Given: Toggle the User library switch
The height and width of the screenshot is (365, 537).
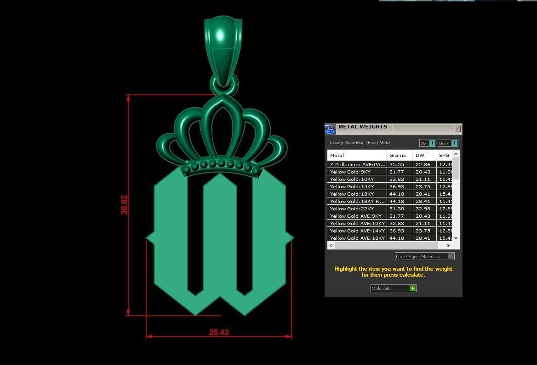Looking at the screenshot, I should (448, 143).
